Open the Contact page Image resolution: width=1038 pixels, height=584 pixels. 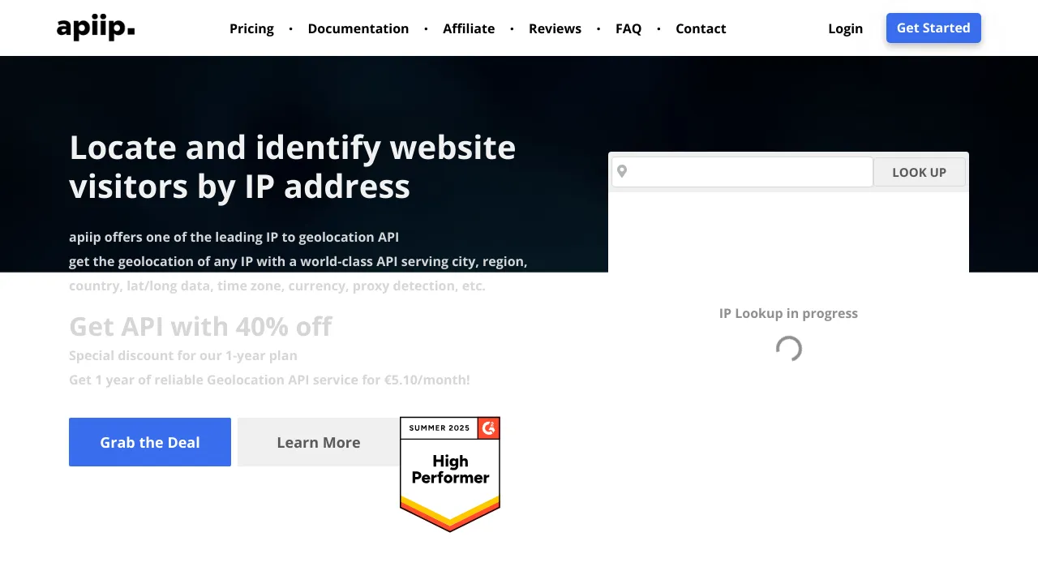701,28
